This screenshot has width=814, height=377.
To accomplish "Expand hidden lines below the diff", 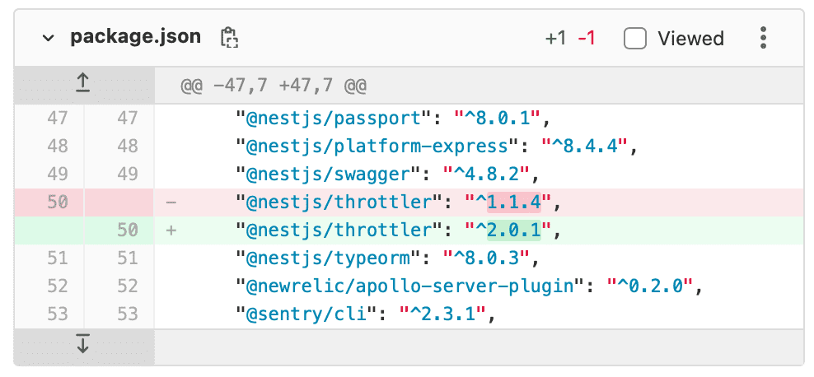I will (83, 345).
